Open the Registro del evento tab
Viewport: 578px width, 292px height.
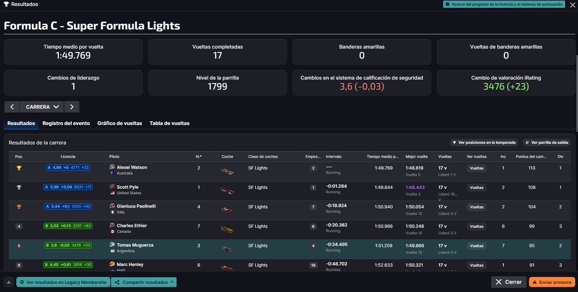point(66,123)
